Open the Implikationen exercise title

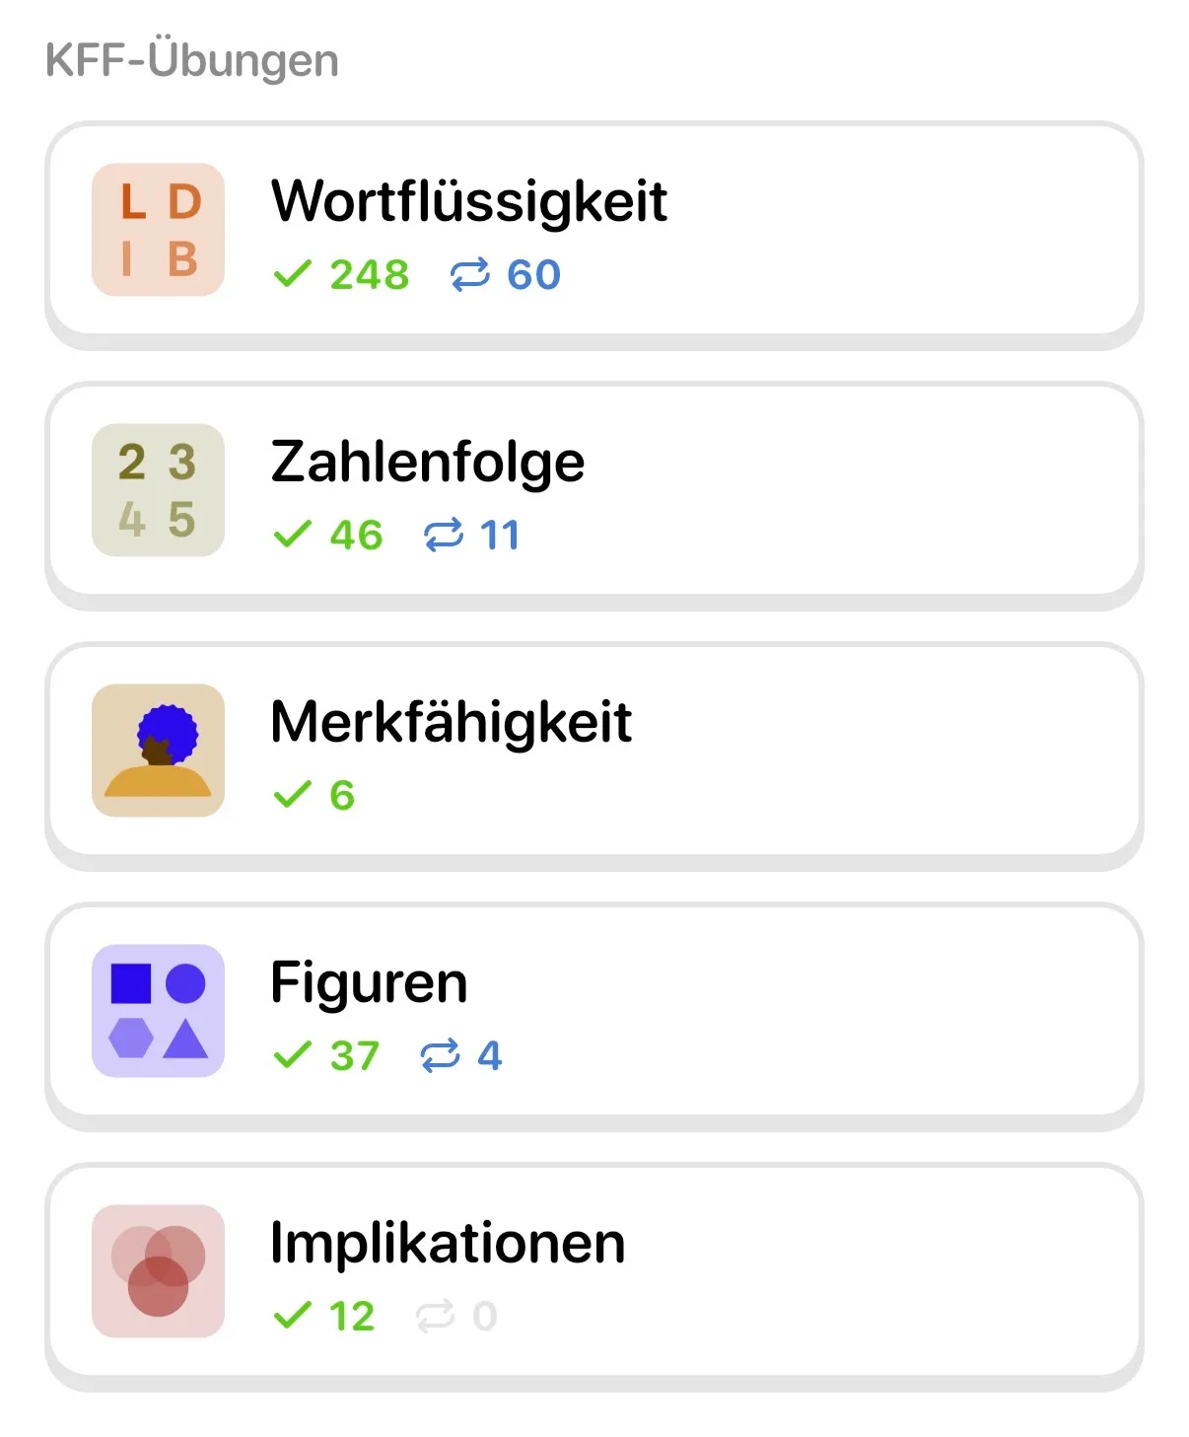click(448, 1243)
